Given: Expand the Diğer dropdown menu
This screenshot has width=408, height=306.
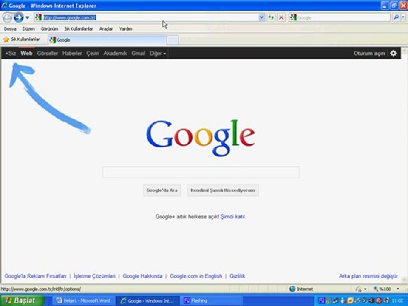Looking at the screenshot, I should click(158, 54).
